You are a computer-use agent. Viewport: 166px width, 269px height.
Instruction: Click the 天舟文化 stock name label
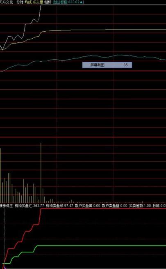click(x=6, y=2)
